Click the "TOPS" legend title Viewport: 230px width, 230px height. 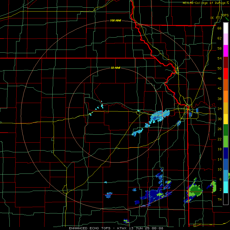(x=225, y=15)
